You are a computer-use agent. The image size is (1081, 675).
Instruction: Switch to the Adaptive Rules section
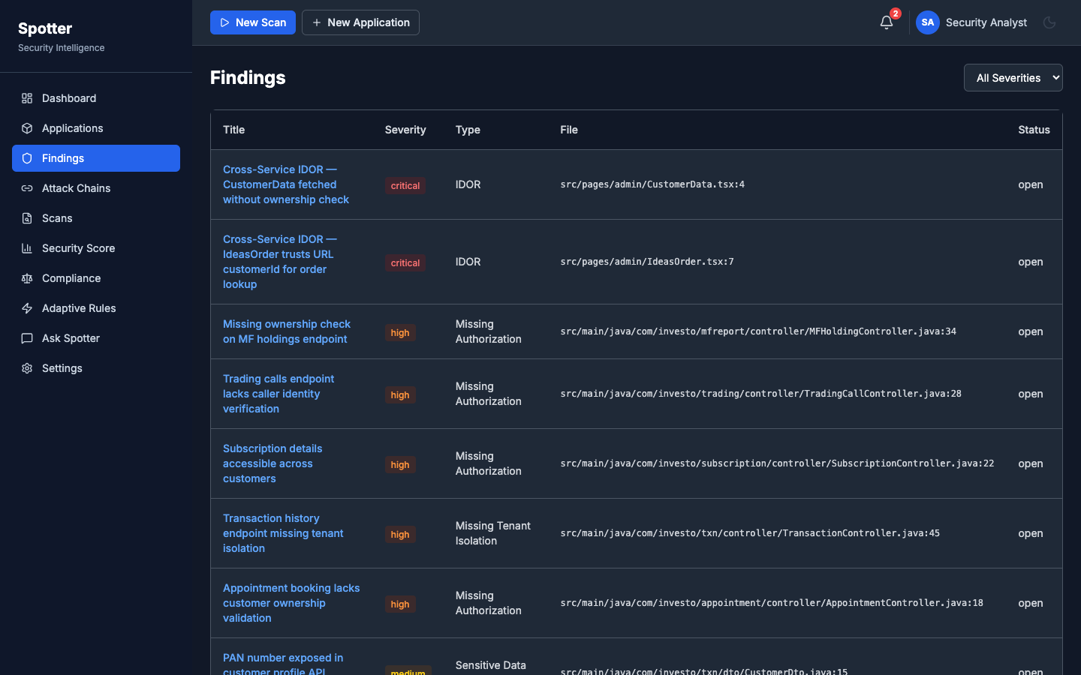[78, 308]
